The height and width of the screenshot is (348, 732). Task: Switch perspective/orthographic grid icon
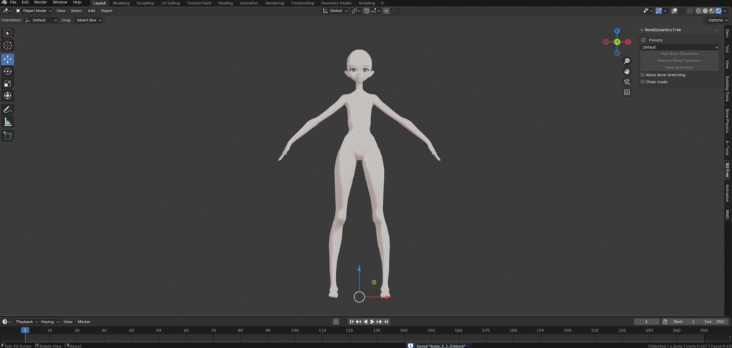(x=627, y=92)
